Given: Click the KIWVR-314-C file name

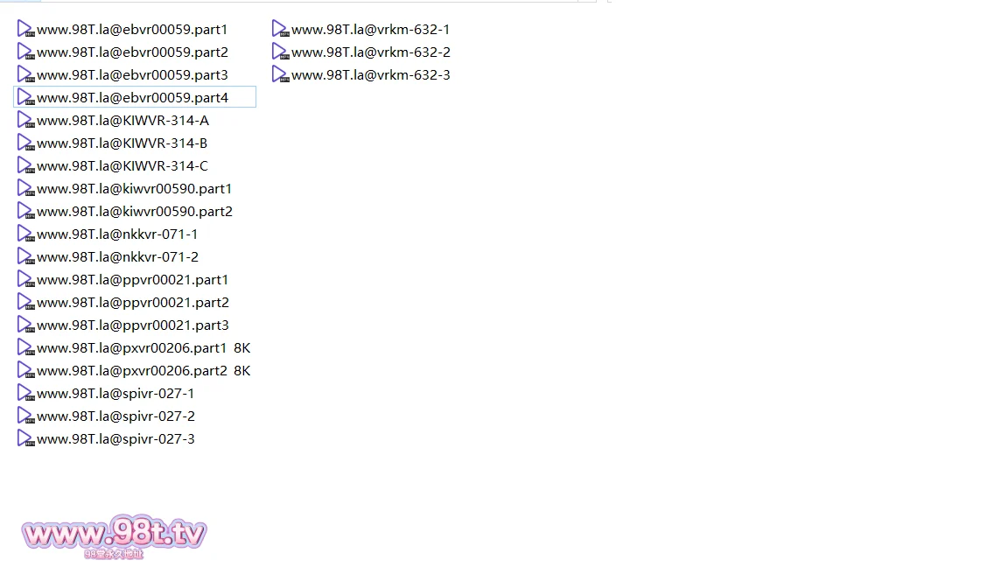Looking at the screenshot, I should pos(122,166).
